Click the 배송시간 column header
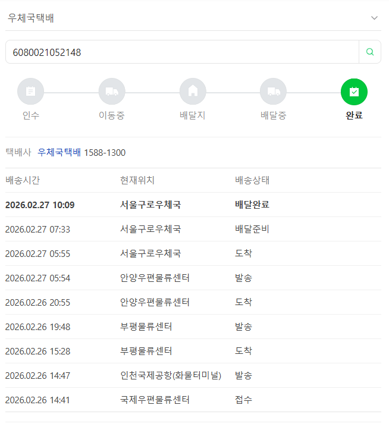Image resolution: width=389 pixels, height=430 pixels. click(23, 180)
